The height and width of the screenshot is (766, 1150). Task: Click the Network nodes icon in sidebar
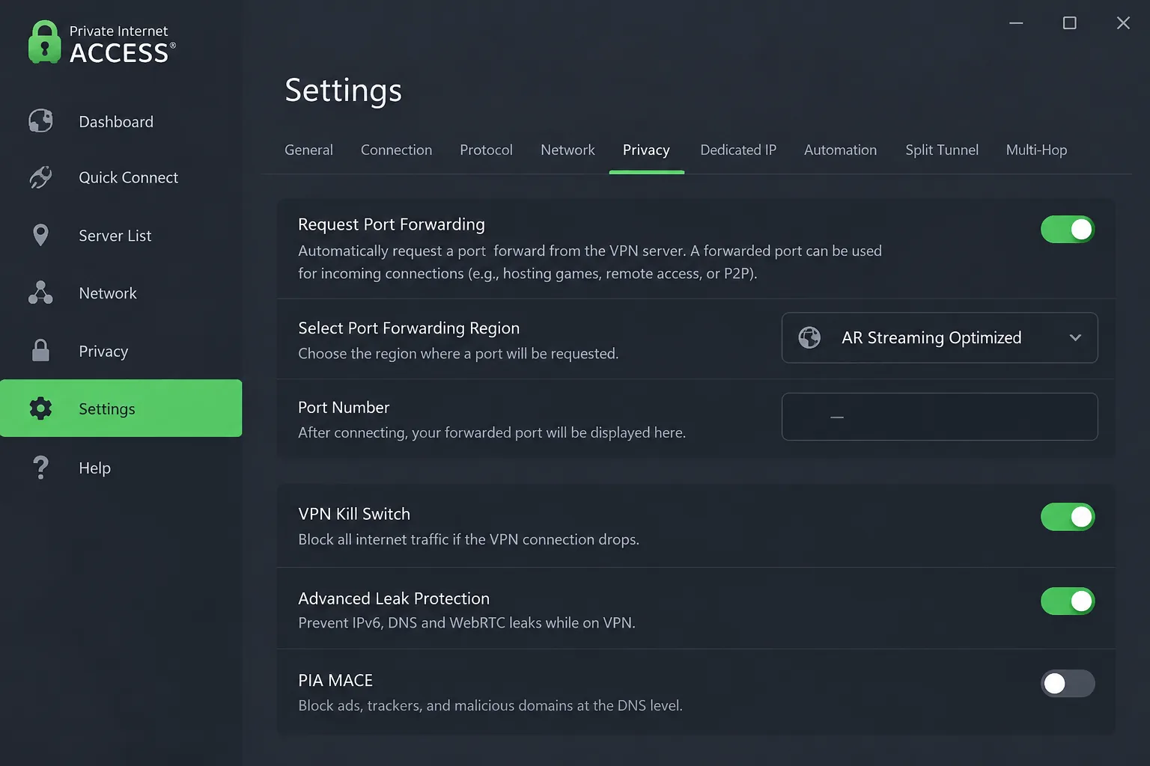[x=40, y=292]
